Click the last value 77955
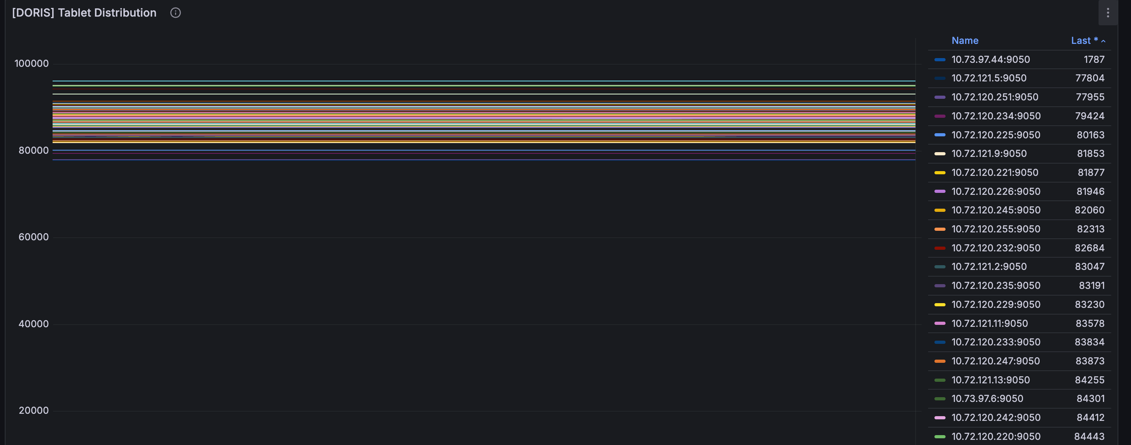The height and width of the screenshot is (445, 1131). click(1090, 97)
